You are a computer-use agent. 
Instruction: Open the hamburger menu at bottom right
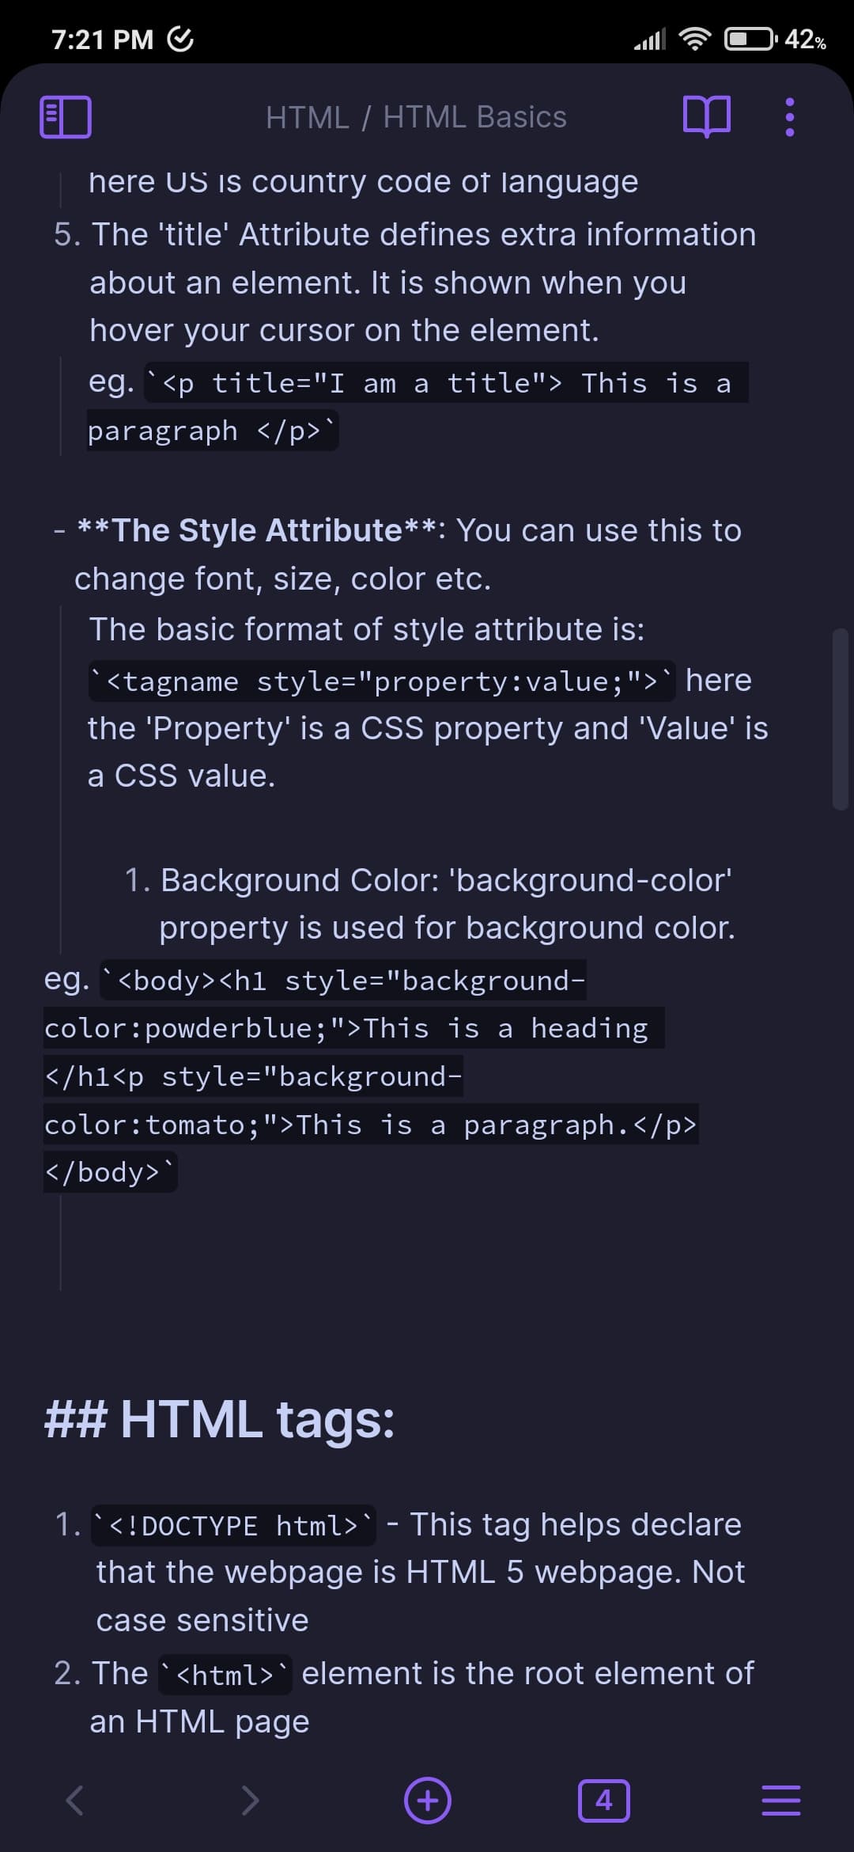coord(780,1801)
